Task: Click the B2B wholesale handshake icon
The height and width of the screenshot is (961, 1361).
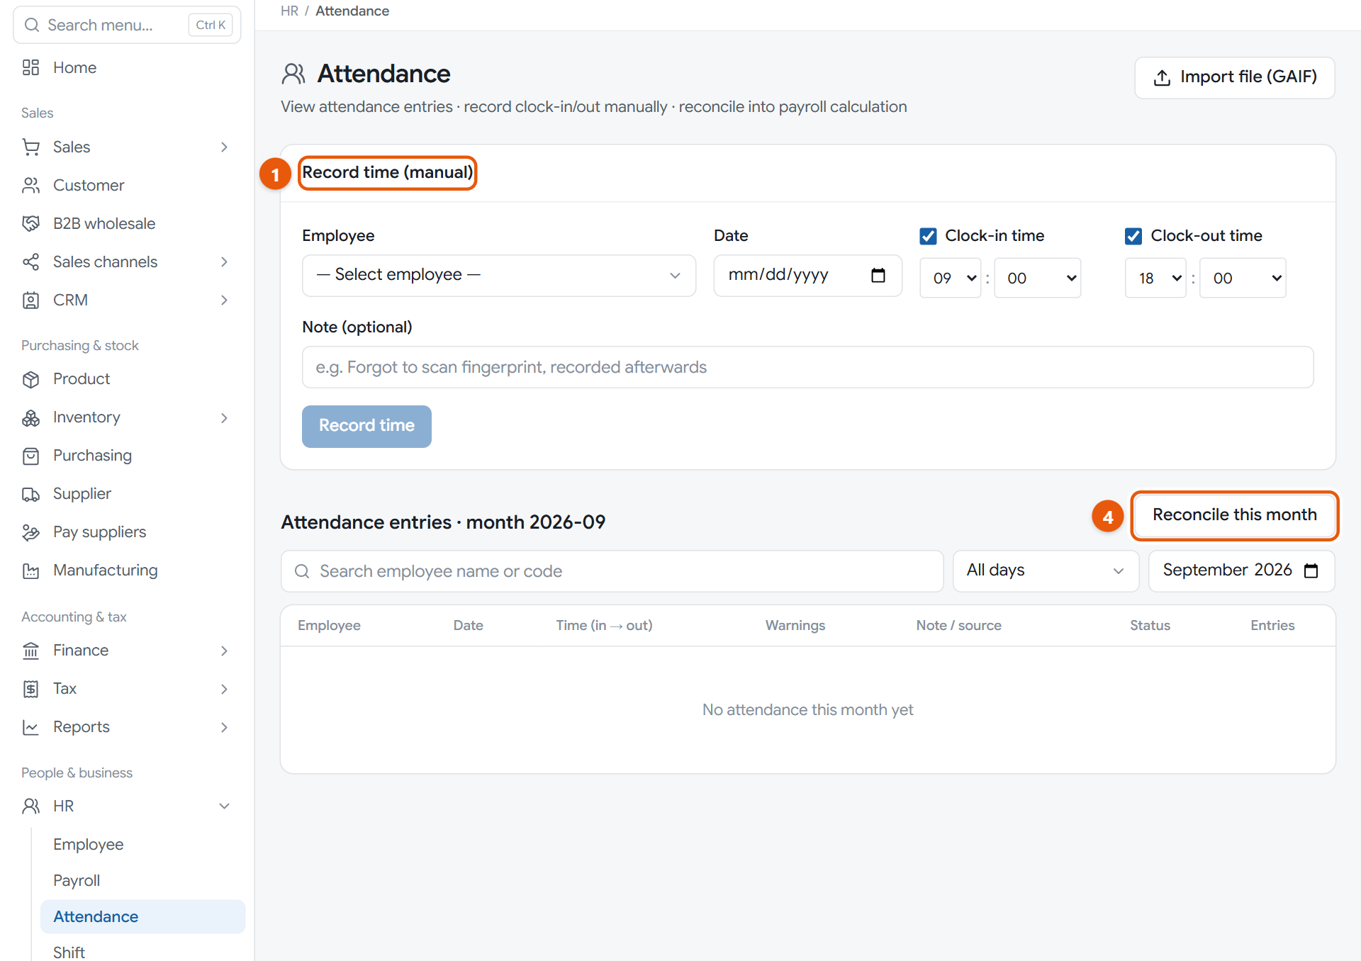Action: click(30, 223)
